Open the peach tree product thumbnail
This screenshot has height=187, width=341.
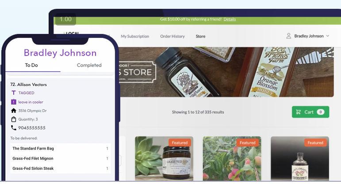pyautogui.click(x=232, y=158)
